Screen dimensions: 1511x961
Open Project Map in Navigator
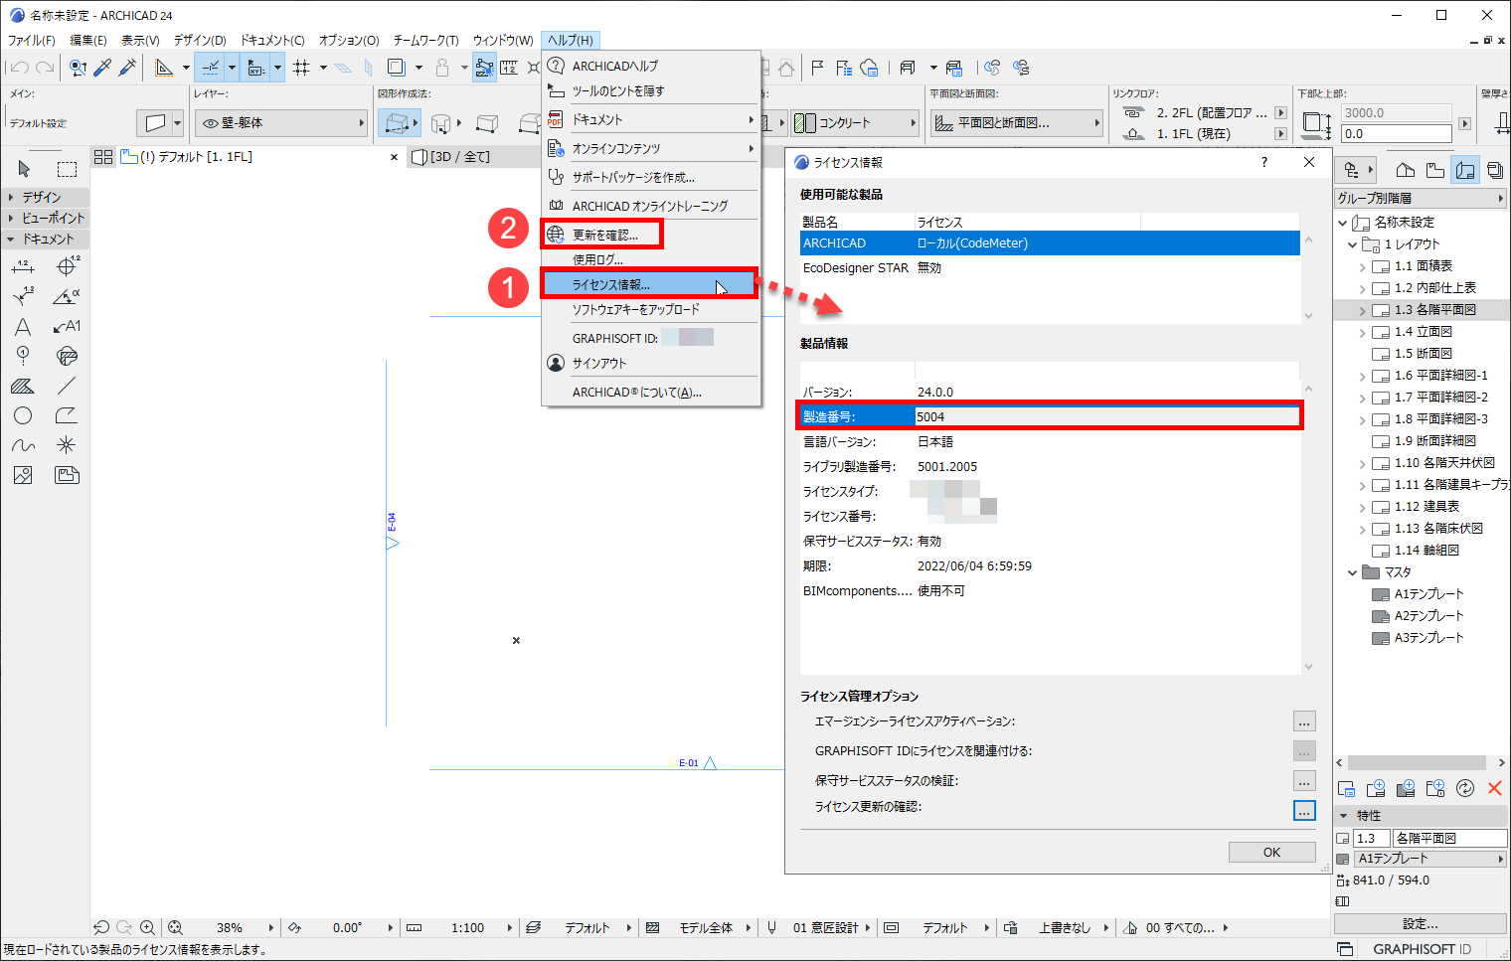[x=1406, y=170]
